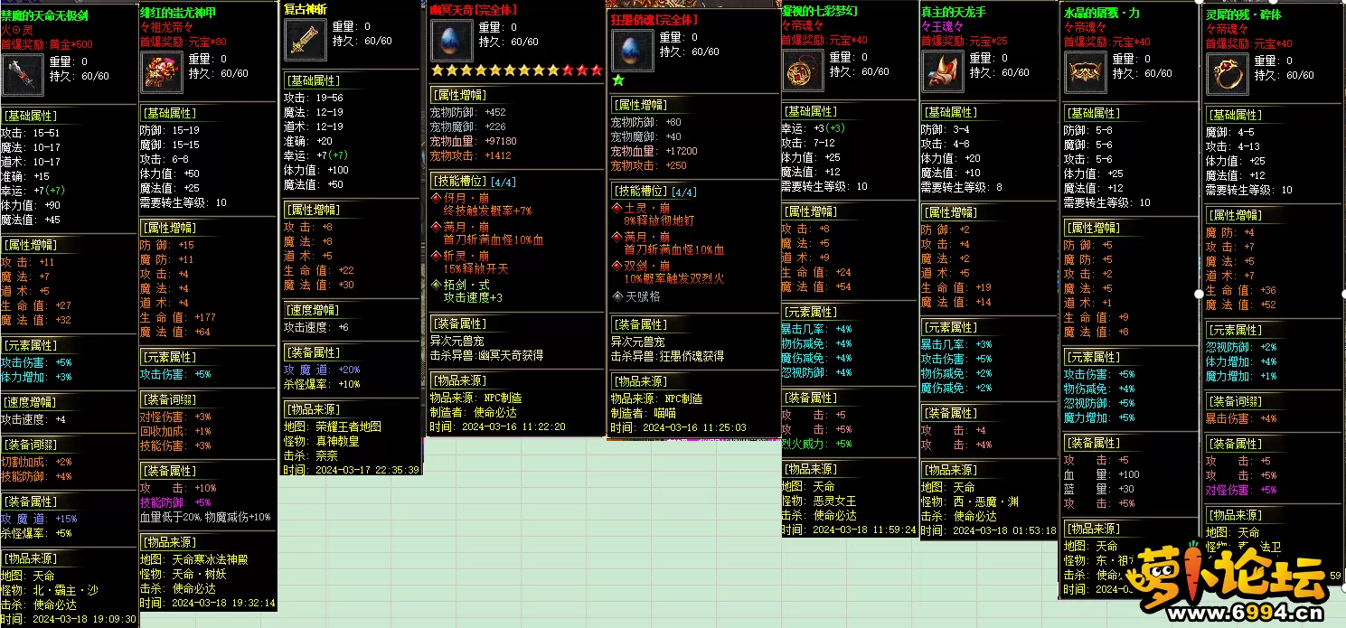
Task: Click 制造者: 喵喵 text
Action: tap(645, 413)
